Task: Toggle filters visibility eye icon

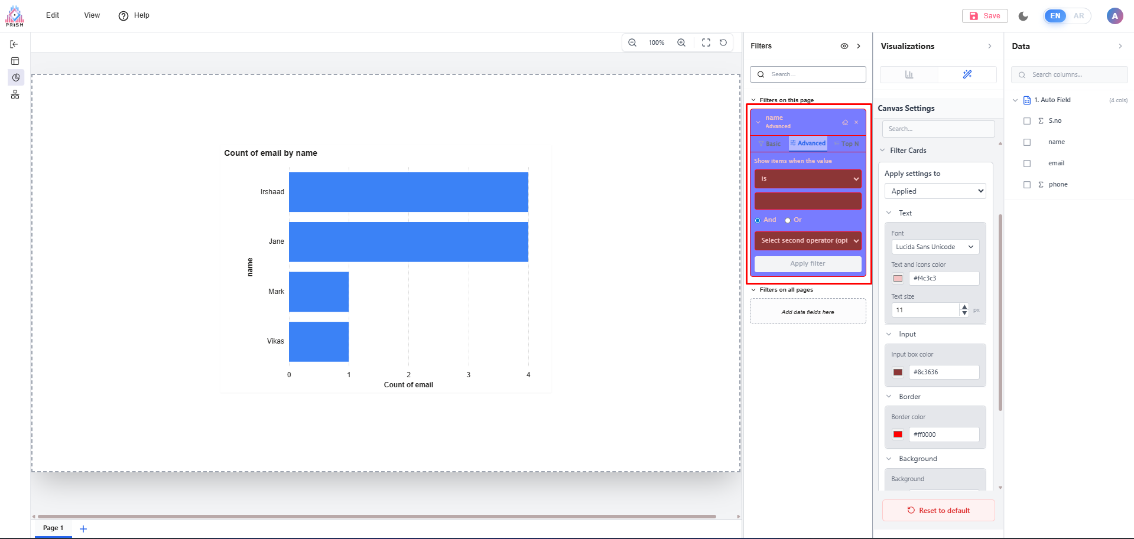Action: click(844, 46)
